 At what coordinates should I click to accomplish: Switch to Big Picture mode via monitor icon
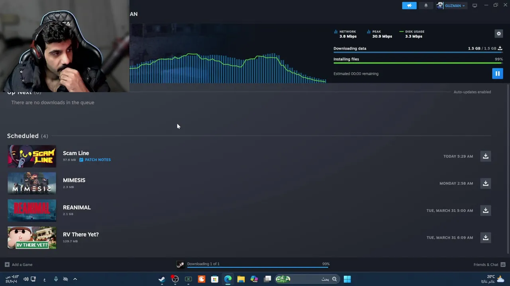475,6
